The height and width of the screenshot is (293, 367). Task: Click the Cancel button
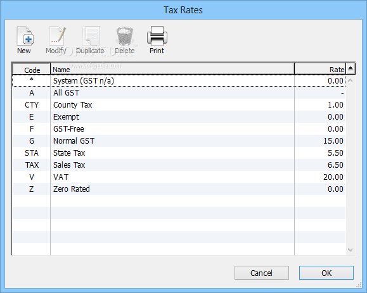point(262,273)
